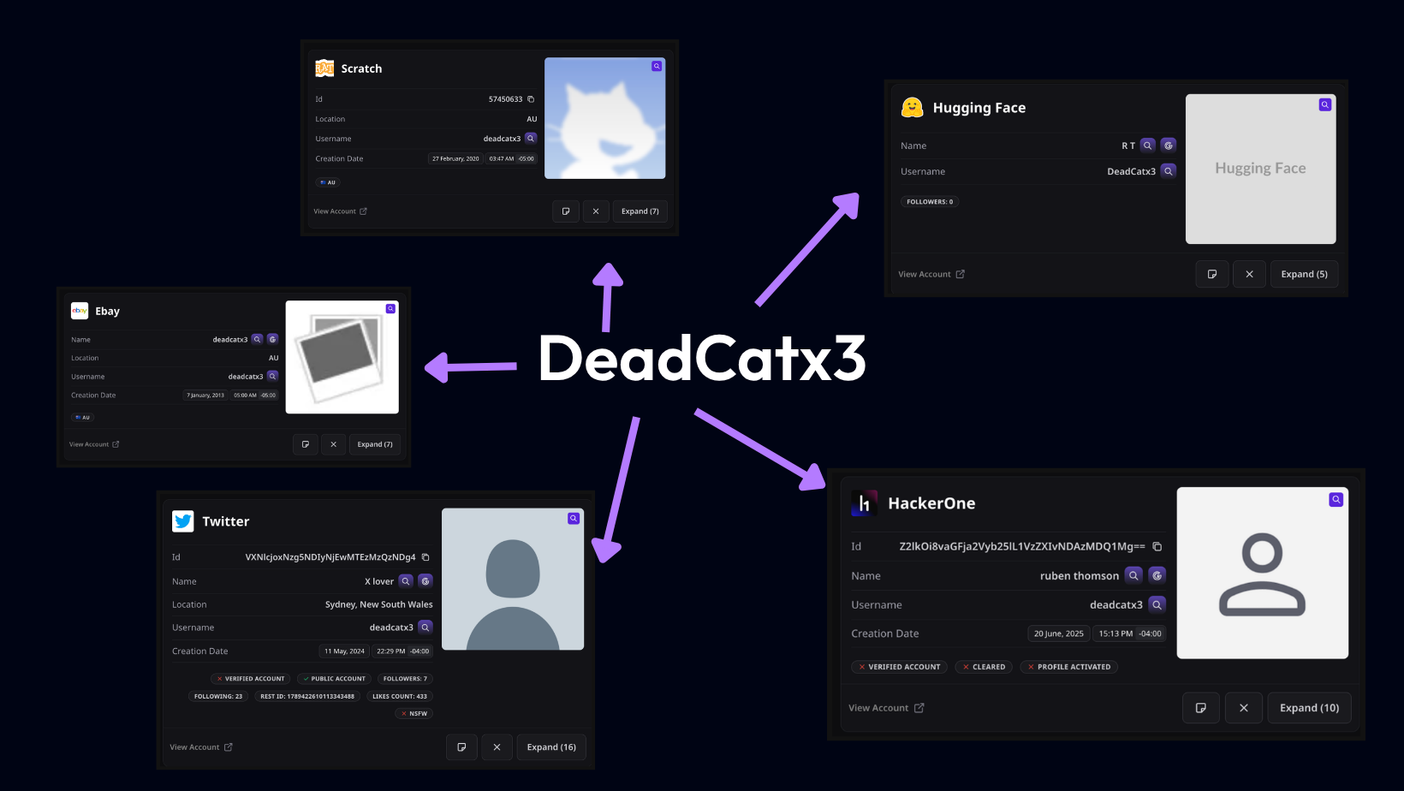Expand the HackerOne card's 10 details

pos(1309,708)
